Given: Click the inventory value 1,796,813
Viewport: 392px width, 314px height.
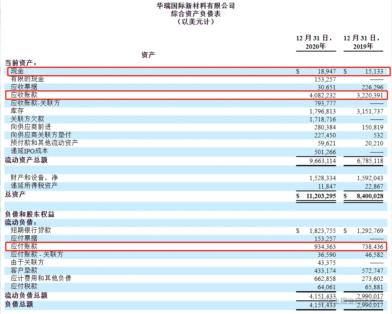Looking at the screenshot, I should click(x=322, y=111).
